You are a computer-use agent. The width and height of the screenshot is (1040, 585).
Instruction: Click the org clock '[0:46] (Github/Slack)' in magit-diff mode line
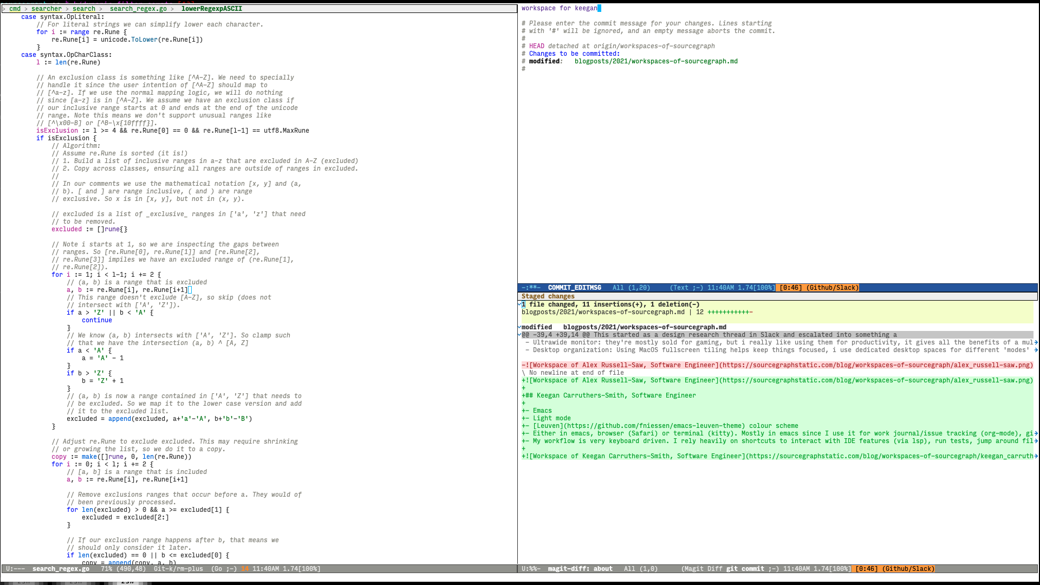895,569
